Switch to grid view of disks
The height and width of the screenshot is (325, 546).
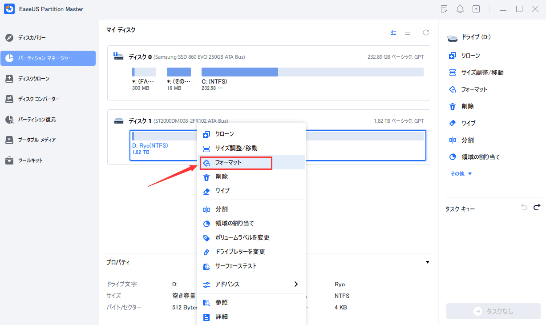393,32
